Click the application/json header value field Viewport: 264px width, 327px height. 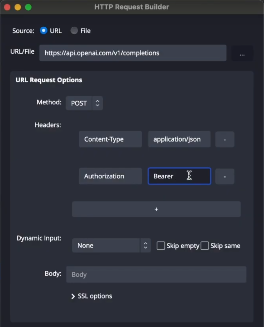click(x=179, y=139)
